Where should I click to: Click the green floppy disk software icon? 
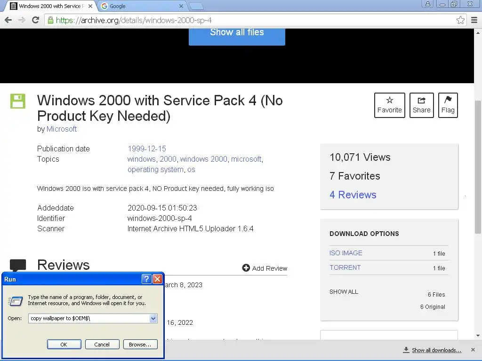18,101
